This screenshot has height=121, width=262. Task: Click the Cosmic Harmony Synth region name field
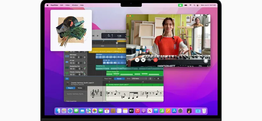(x=76, y=94)
